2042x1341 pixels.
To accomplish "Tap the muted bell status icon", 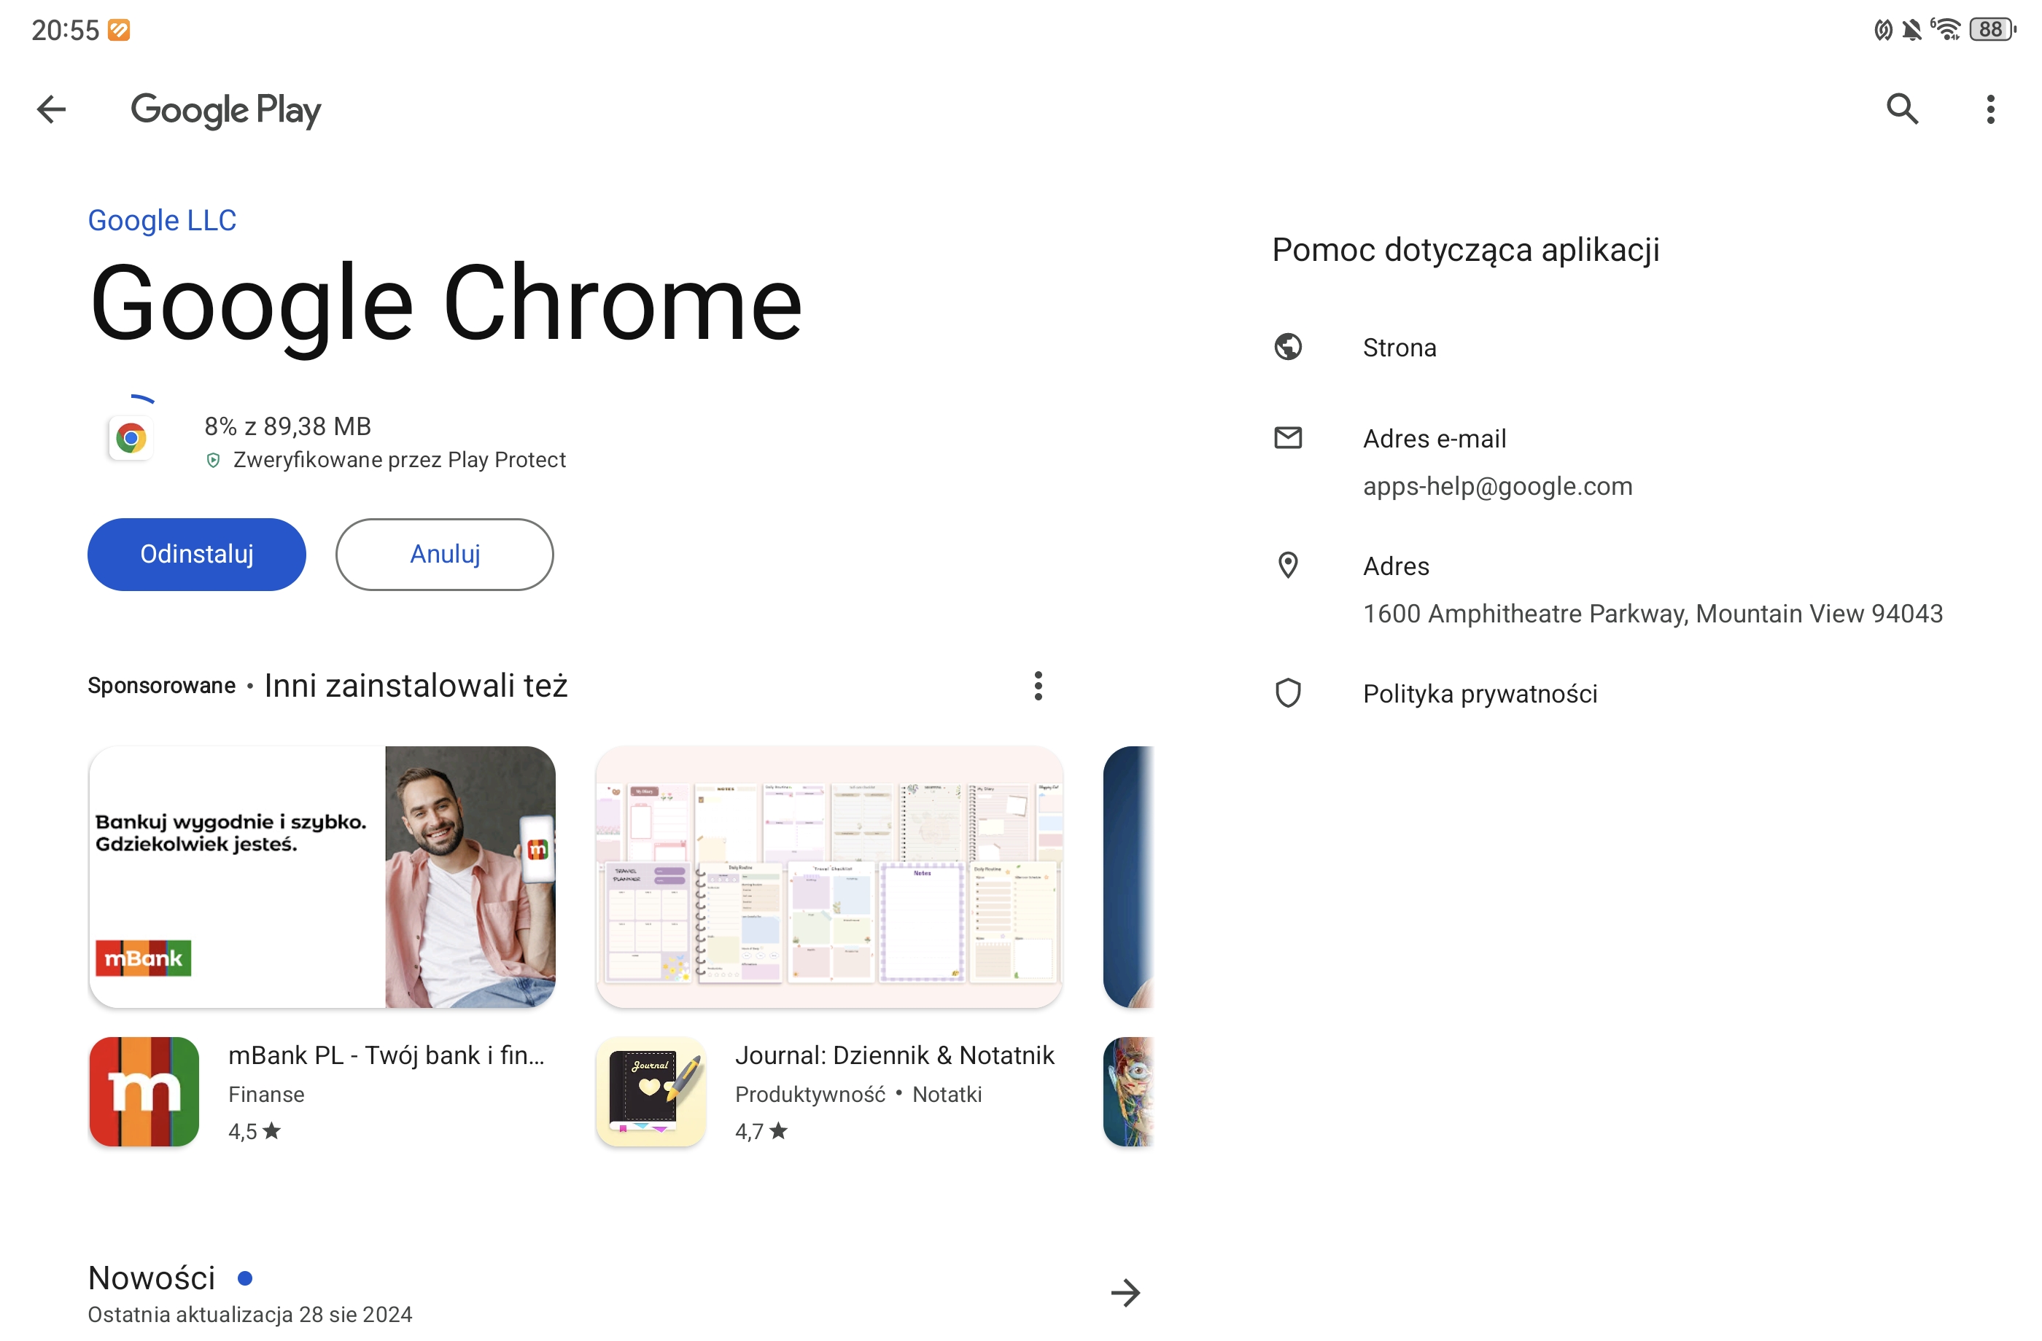I will click(1911, 30).
